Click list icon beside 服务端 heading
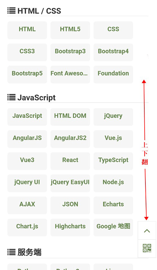Screen dimensions: 157x270 pyautogui.click(x=11, y=252)
